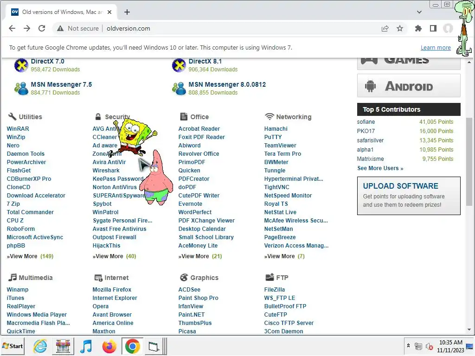View More Utilities (149)
Viewport: 475px width, 356px height.
(30, 256)
